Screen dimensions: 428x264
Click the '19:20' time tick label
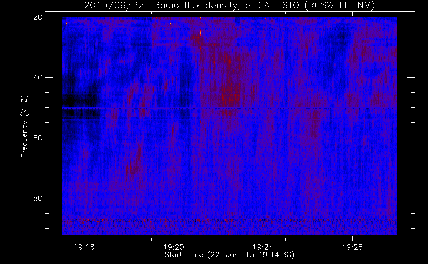coord(174,247)
